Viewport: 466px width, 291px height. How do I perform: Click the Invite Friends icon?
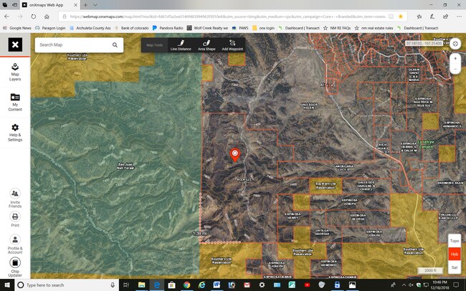coord(15,196)
